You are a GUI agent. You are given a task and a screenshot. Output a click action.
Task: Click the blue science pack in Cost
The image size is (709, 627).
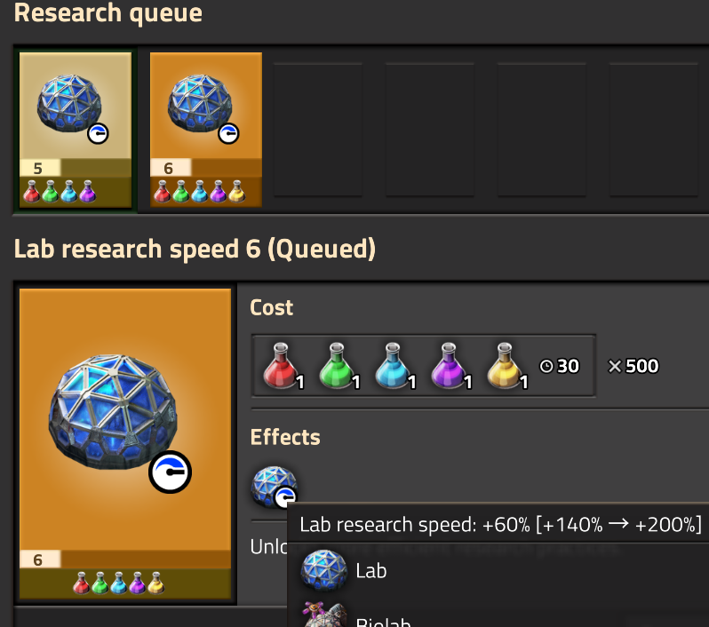395,366
